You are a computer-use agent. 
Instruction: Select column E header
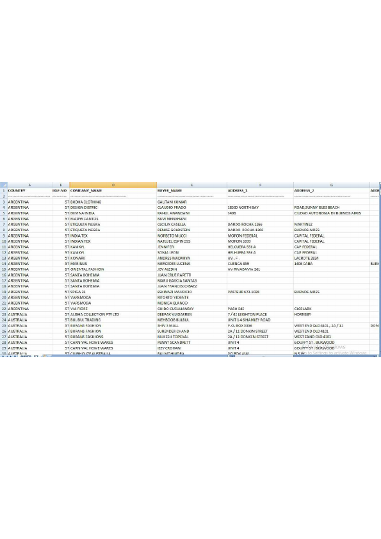pos(191,185)
